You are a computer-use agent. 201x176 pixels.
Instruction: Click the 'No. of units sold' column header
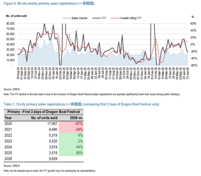click(44, 118)
